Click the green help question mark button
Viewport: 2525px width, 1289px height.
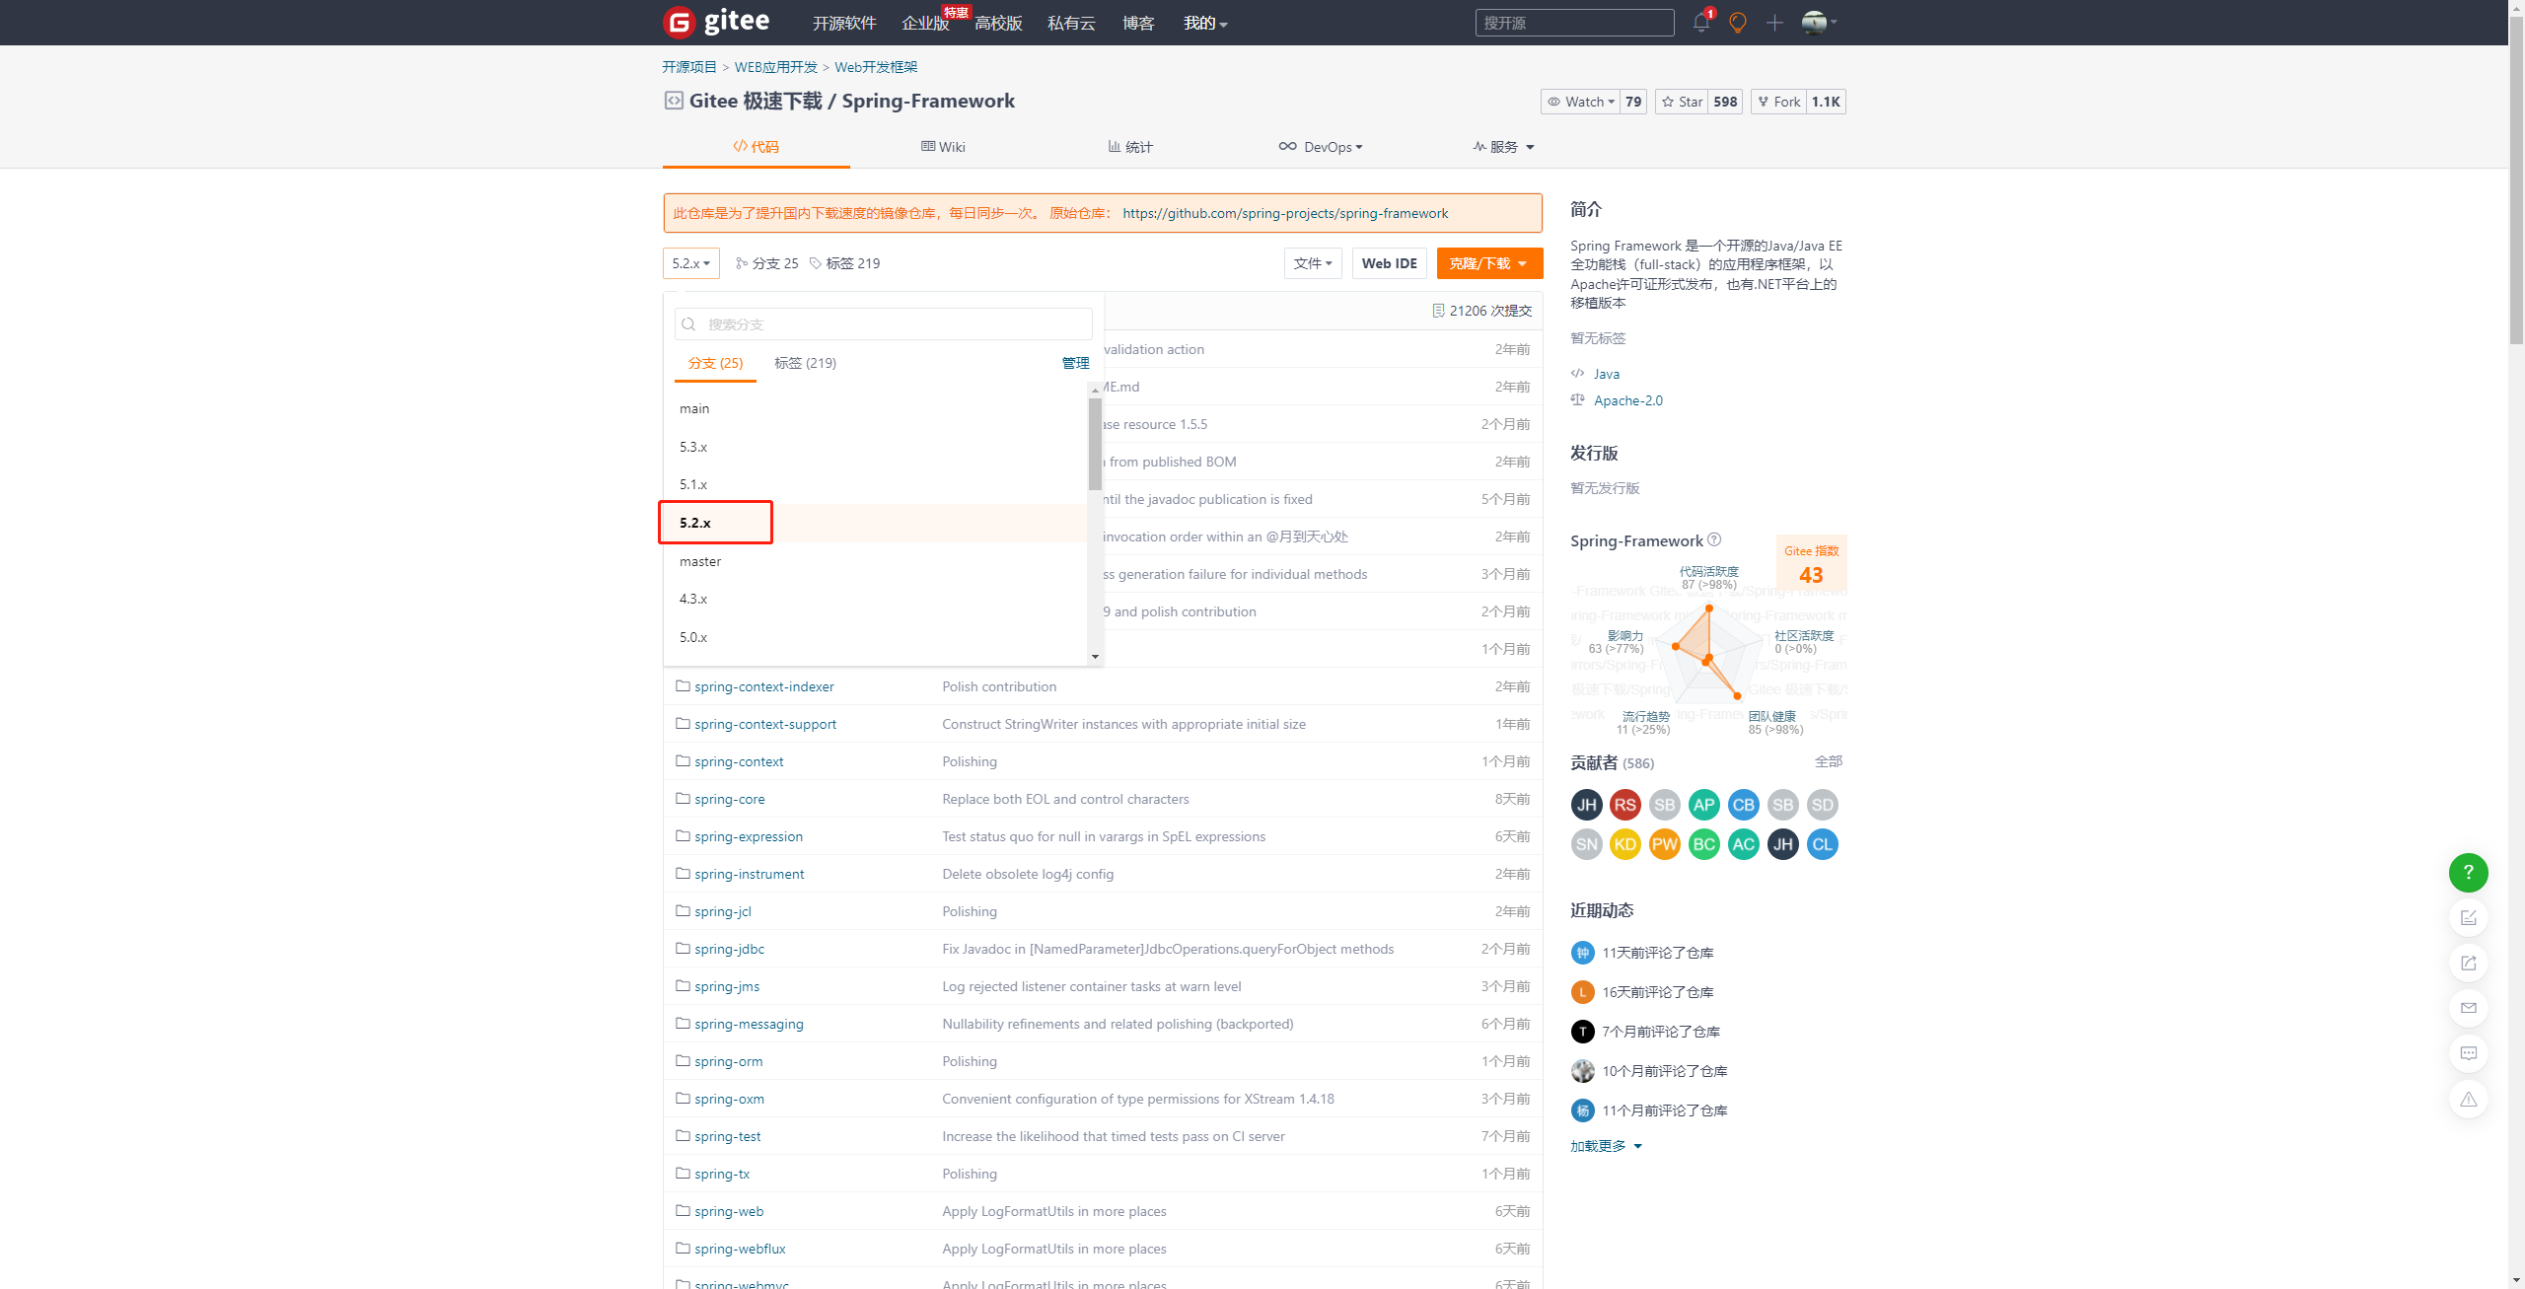pyautogui.click(x=2468, y=872)
